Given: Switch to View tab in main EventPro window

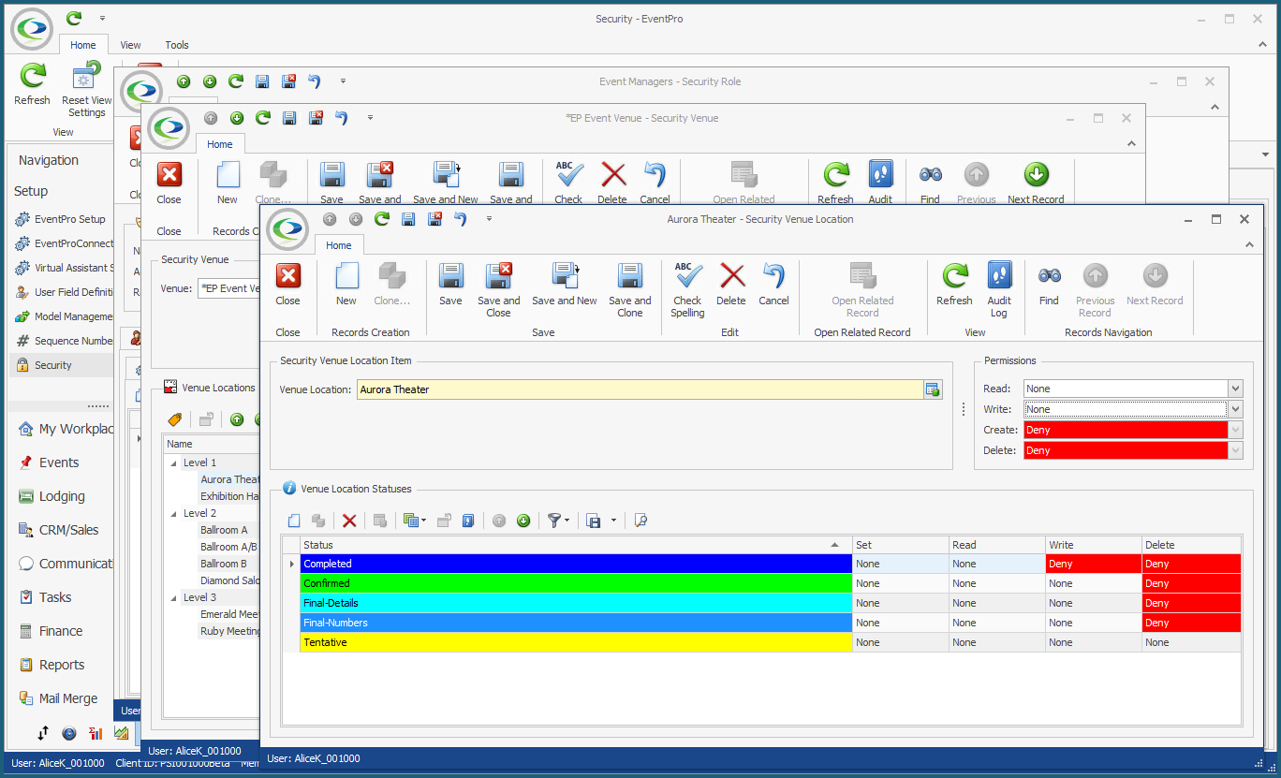Looking at the screenshot, I should [x=131, y=45].
